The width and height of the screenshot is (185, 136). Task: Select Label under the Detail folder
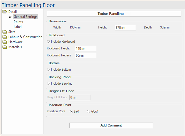pyautogui.click(x=18, y=27)
